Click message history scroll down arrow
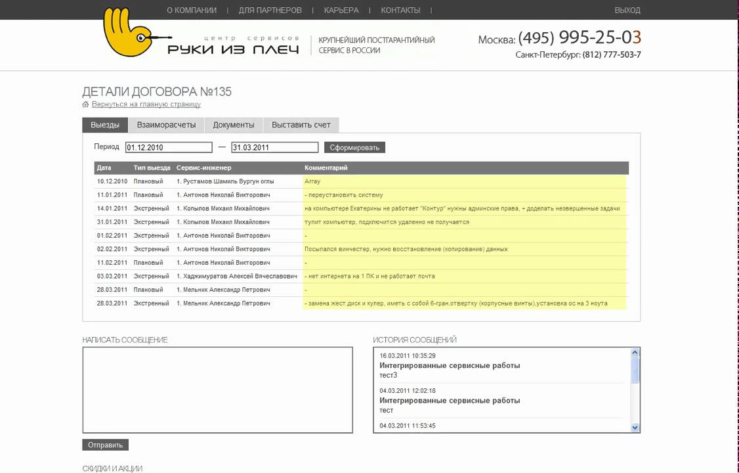Viewport: 739px width, 473px height. 635,427
